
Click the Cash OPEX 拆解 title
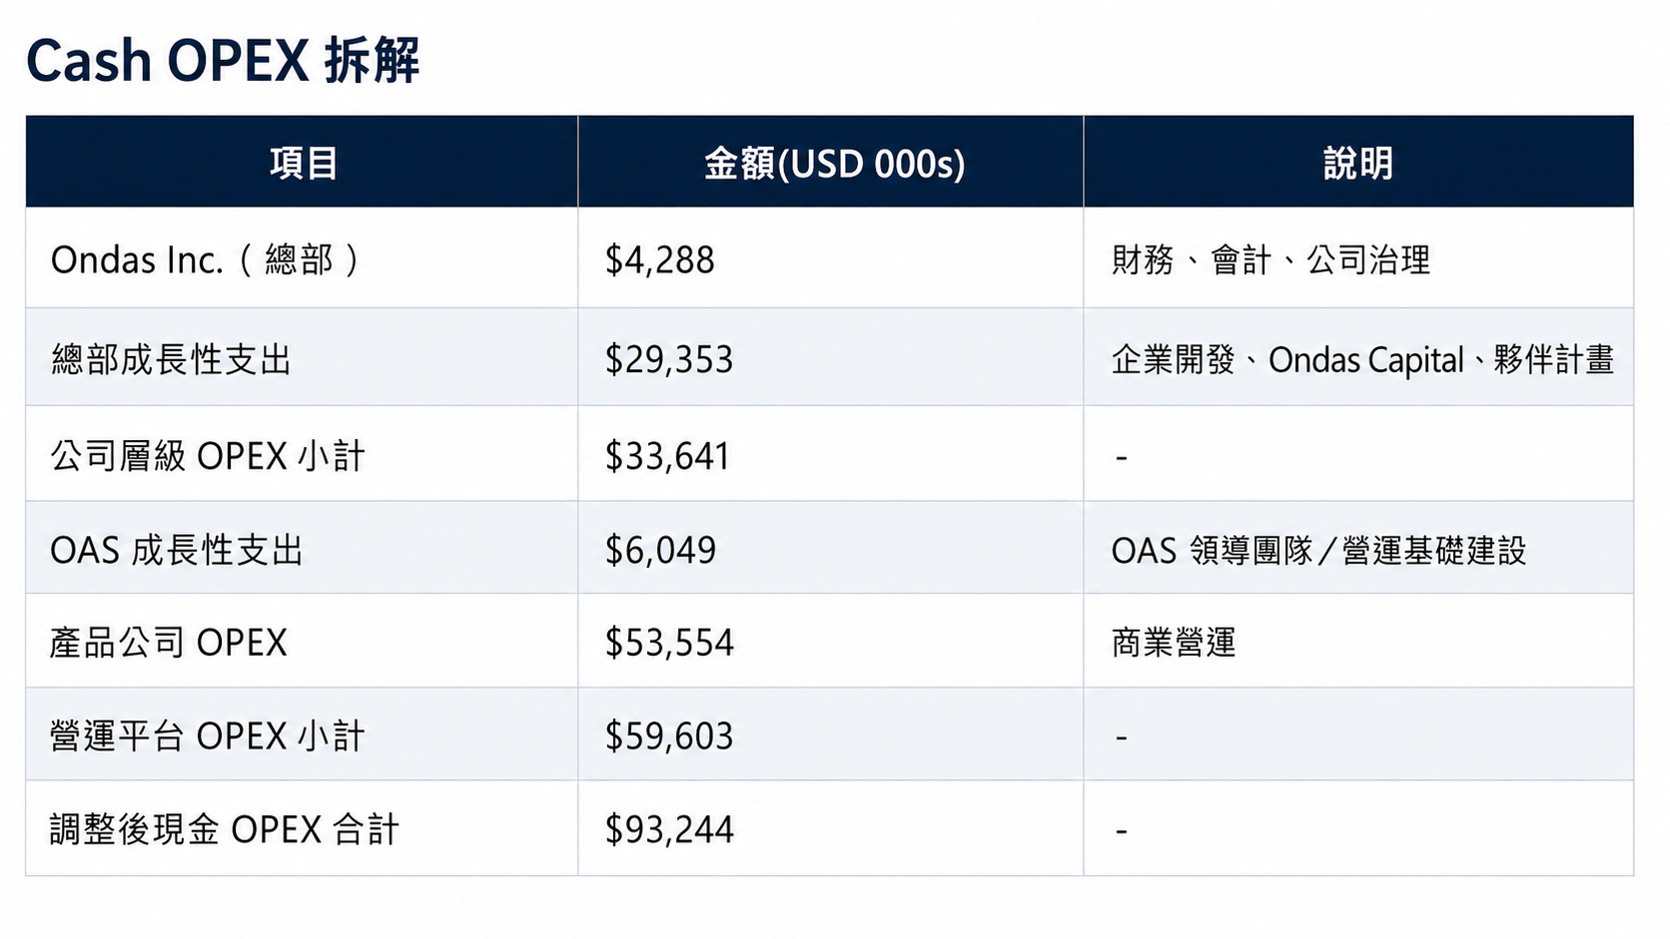click(x=223, y=60)
